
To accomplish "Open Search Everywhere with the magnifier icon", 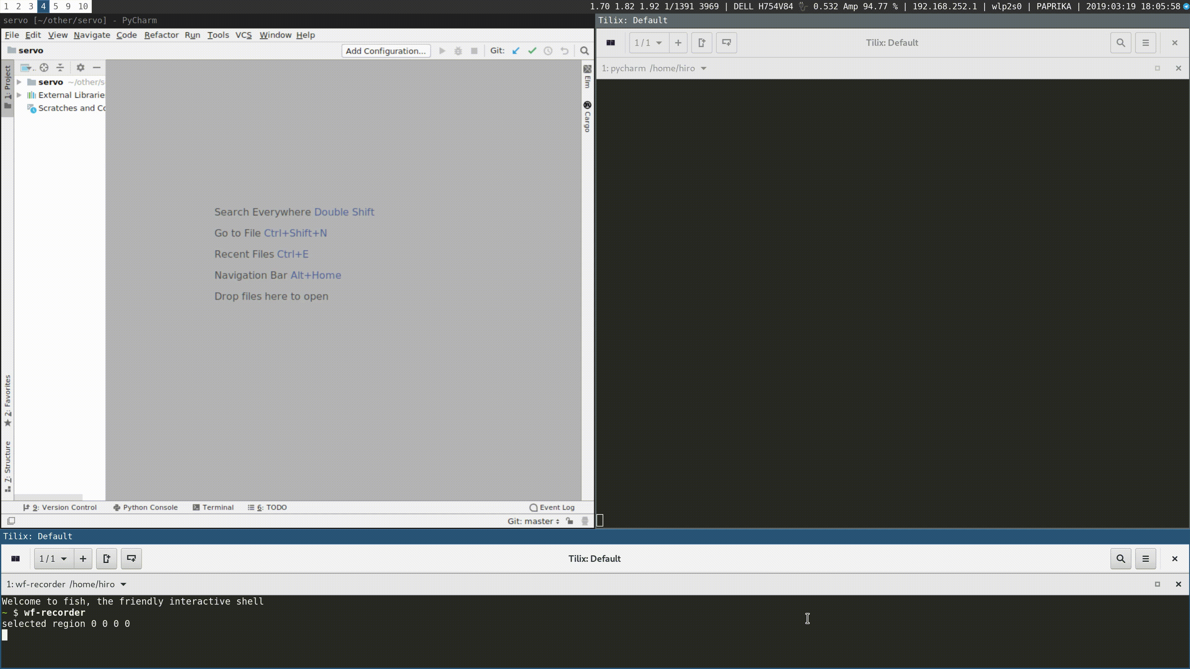I will point(584,51).
